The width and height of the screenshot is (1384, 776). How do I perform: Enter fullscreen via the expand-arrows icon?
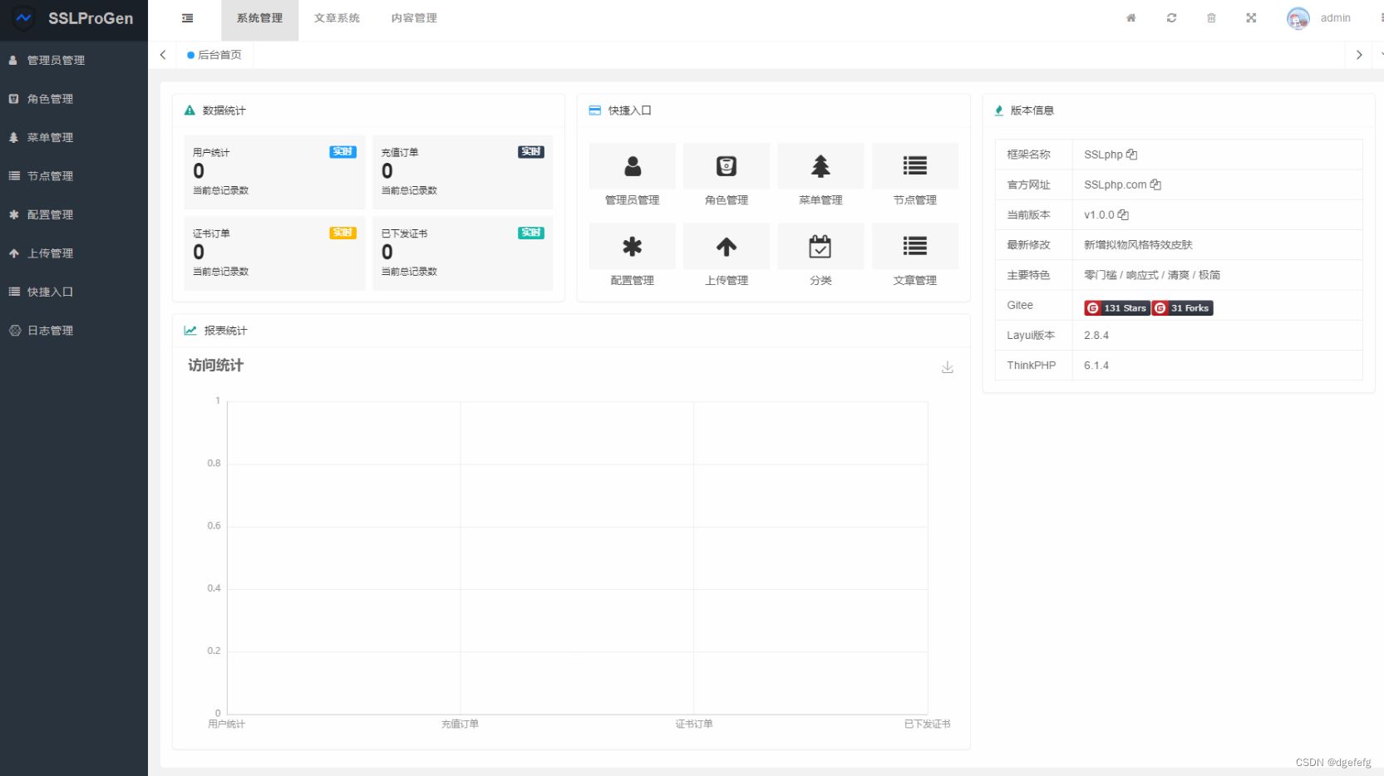coord(1250,17)
